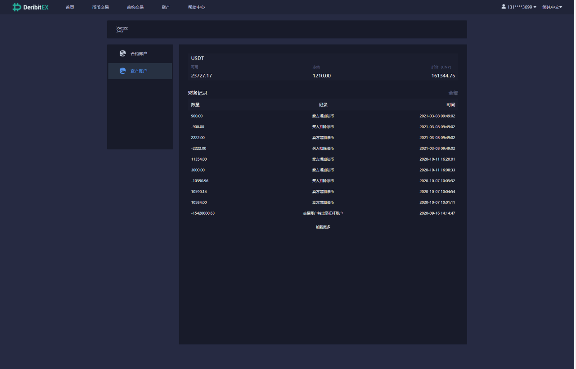
Task: Click the 折合 (CNY) label
Action: click(x=441, y=67)
